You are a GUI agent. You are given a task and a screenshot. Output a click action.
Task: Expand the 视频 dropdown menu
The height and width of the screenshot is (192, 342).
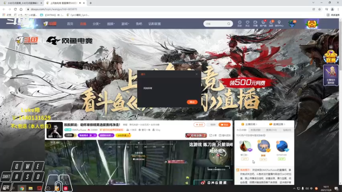tap(111, 24)
